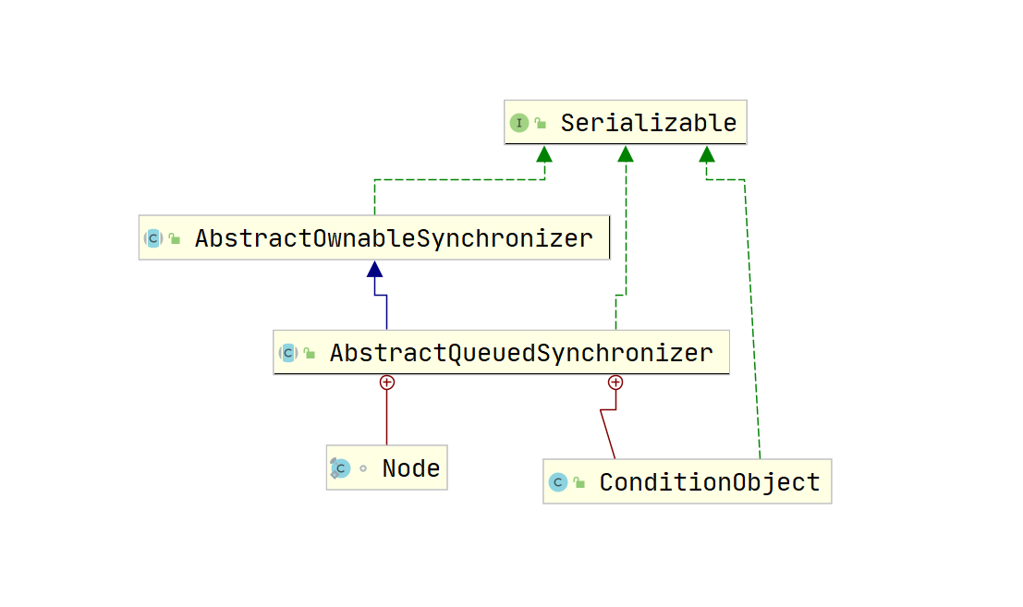
Task: Select the ConditionObject class label
Action: (710, 482)
